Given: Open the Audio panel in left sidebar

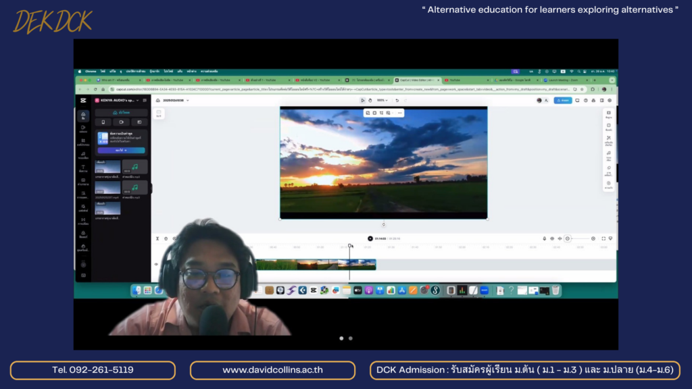Looking at the screenshot, I should tap(83, 155).
